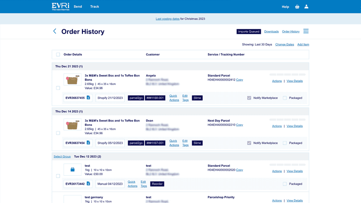Click the Evri logo

pos(60,7)
